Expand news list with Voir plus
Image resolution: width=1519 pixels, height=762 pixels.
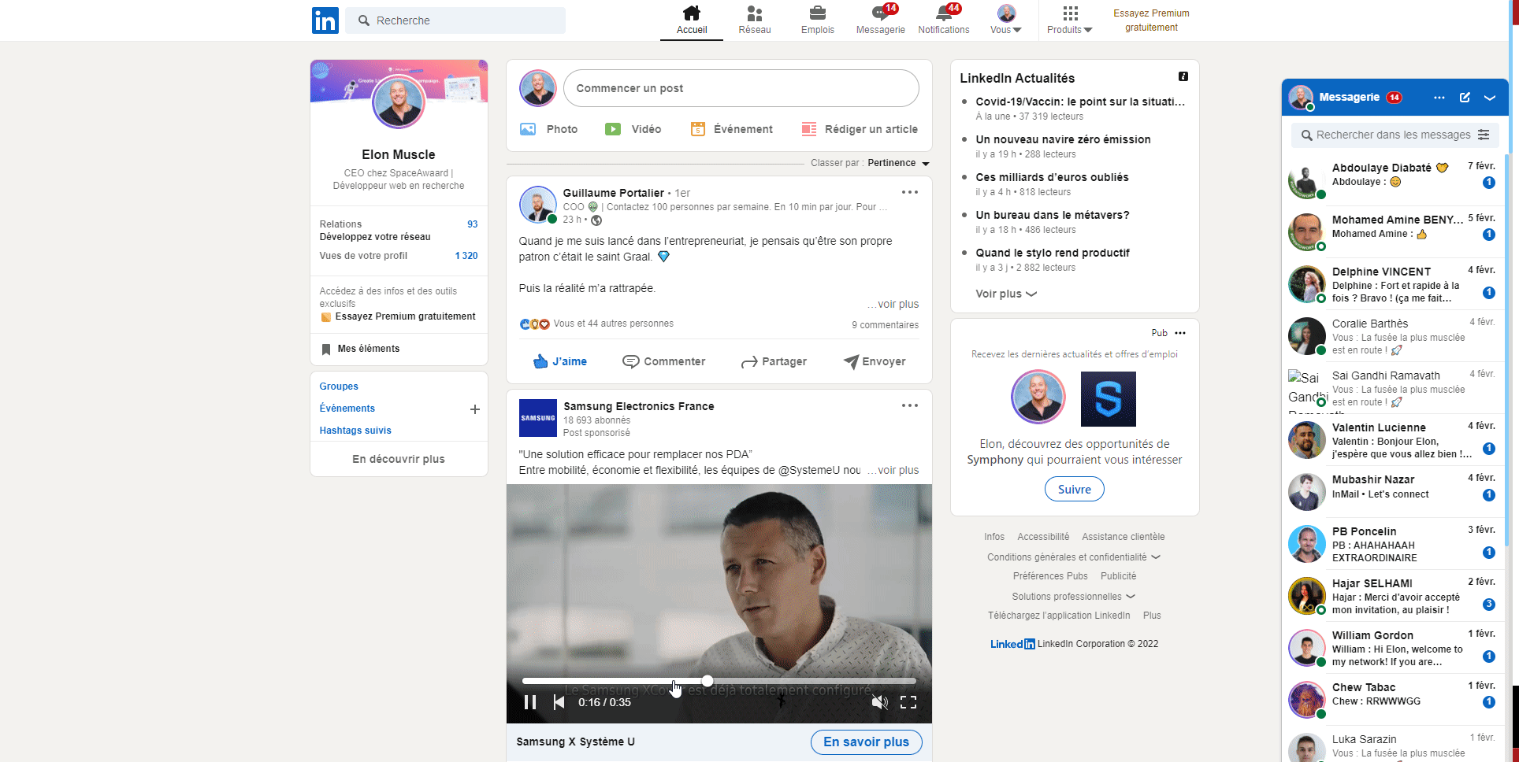coord(1006,294)
